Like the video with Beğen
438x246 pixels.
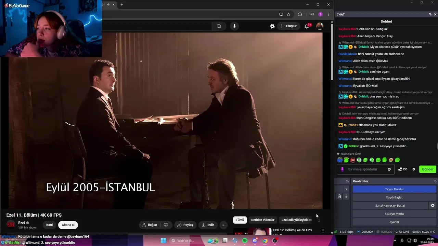point(150,225)
